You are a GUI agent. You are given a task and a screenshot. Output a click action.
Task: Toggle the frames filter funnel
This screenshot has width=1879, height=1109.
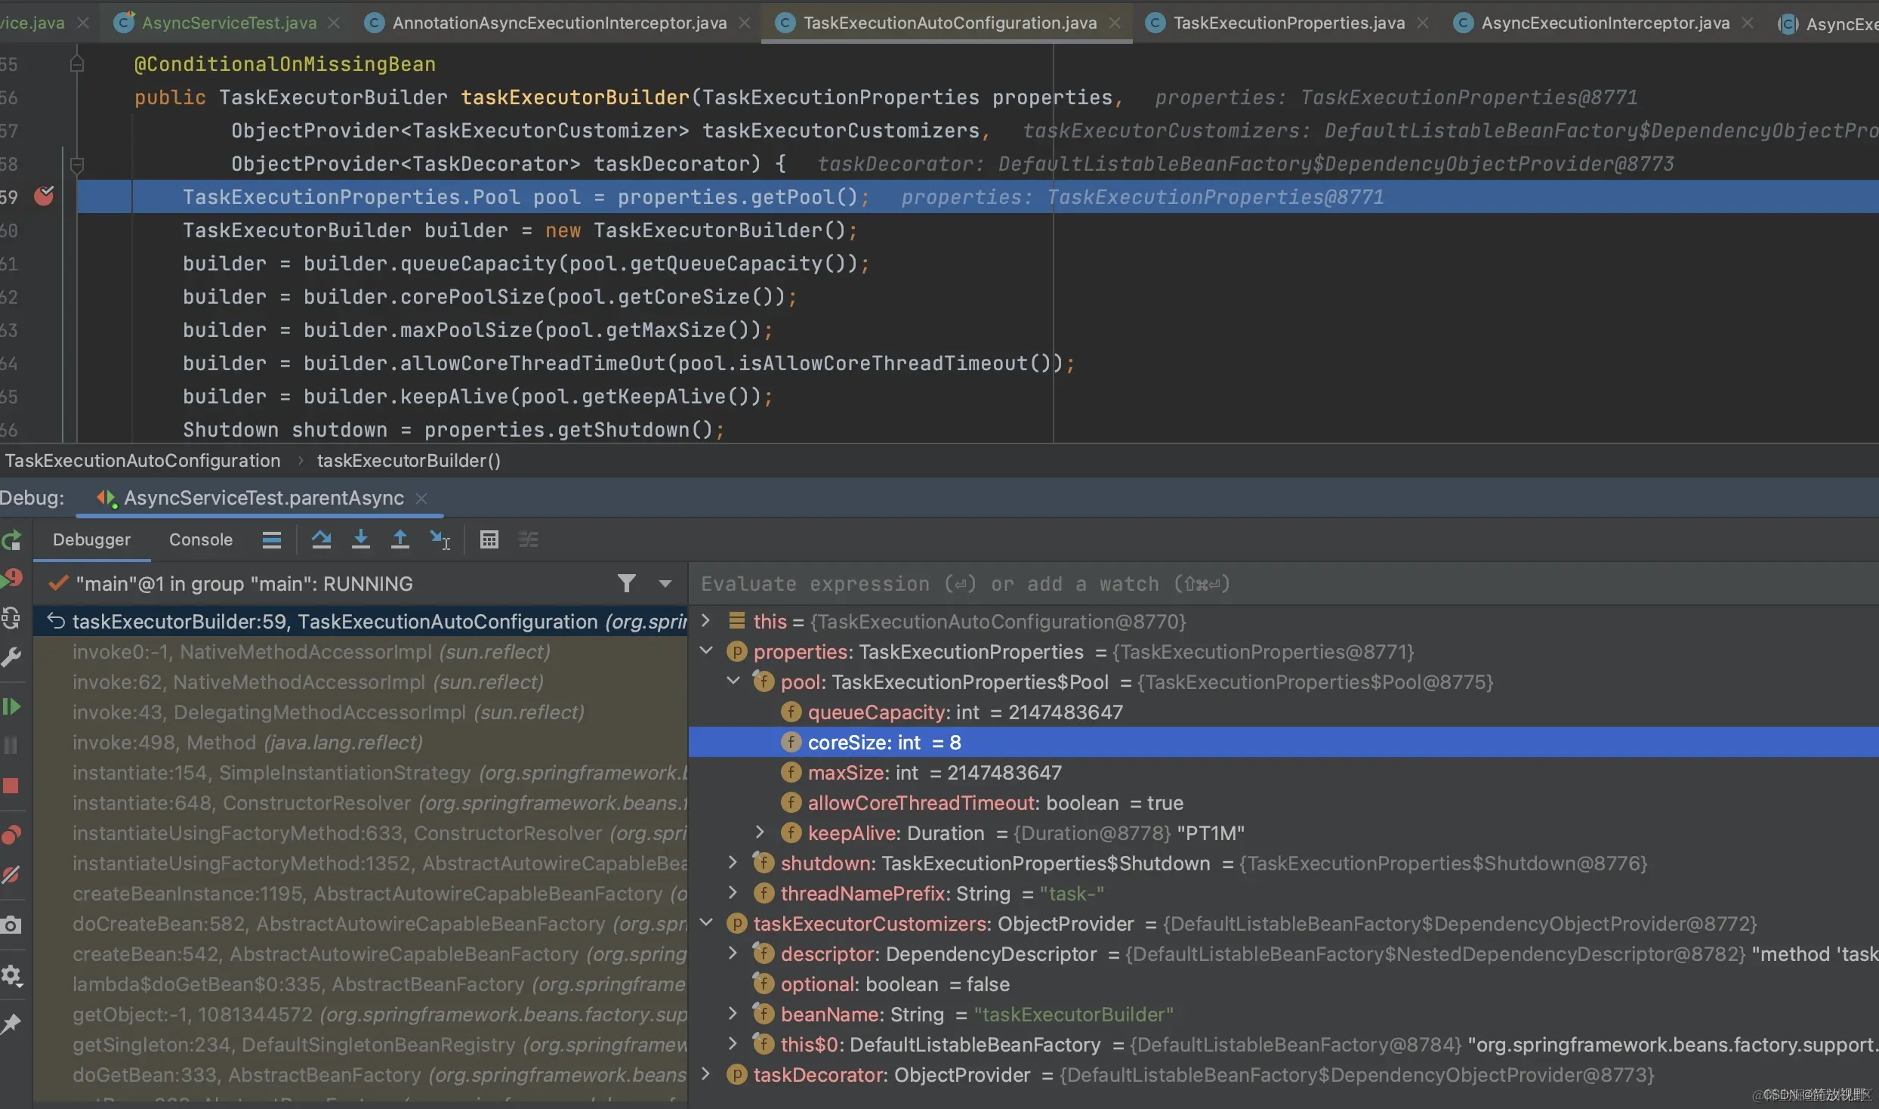[626, 583]
